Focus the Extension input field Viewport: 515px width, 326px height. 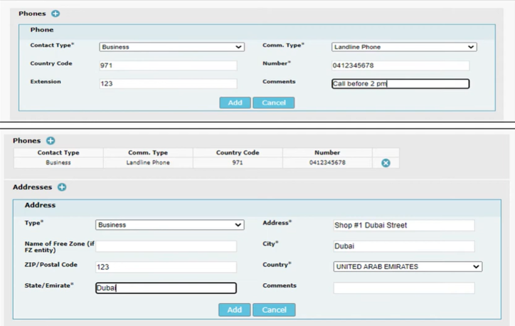pos(168,83)
